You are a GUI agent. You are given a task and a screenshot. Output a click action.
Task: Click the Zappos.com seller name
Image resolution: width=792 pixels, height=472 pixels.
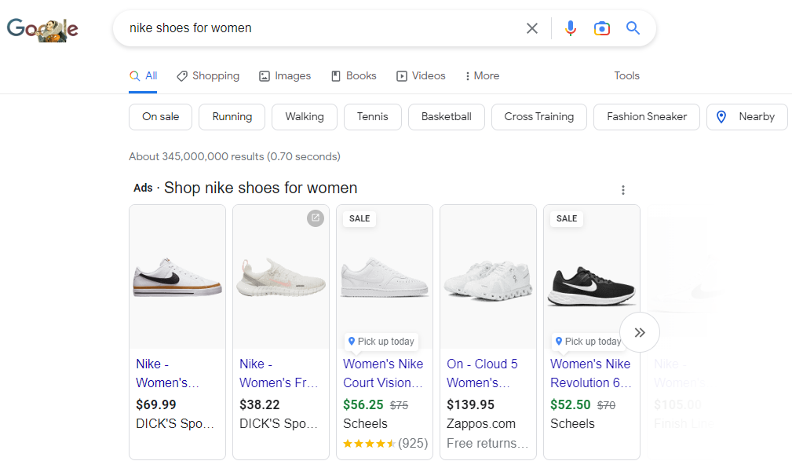point(481,424)
